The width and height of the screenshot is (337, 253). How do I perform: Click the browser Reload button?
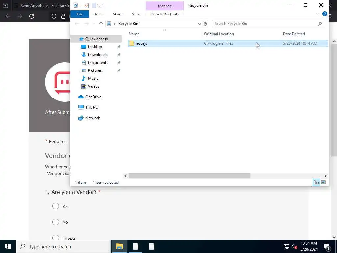click(x=32, y=16)
